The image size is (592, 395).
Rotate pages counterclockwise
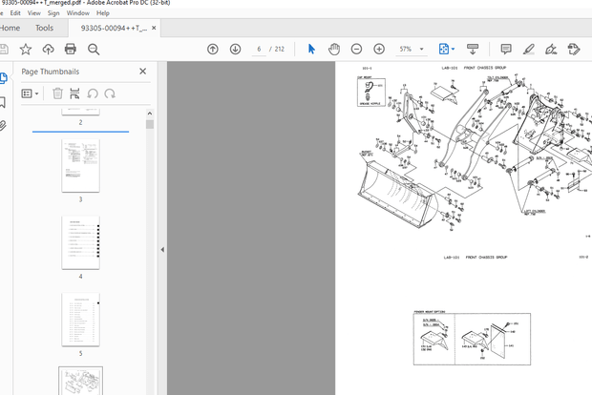[93, 94]
